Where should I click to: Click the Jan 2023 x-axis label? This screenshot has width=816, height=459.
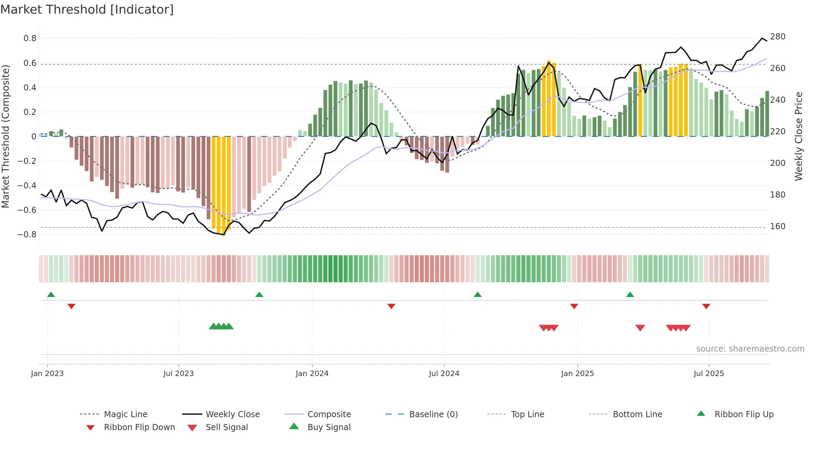click(47, 373)
